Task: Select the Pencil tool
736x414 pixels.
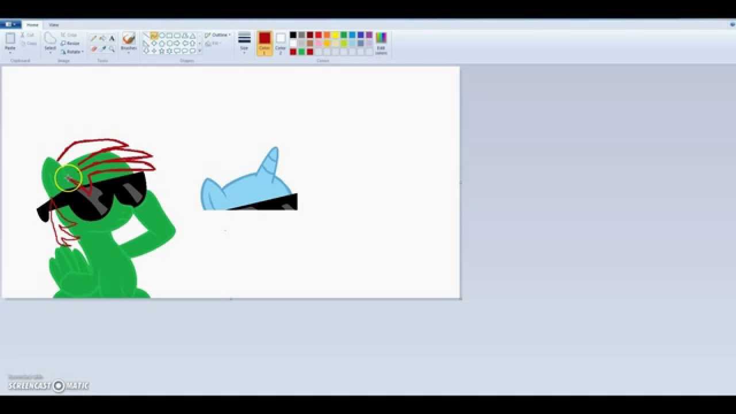Action: [x=94, y=38]
